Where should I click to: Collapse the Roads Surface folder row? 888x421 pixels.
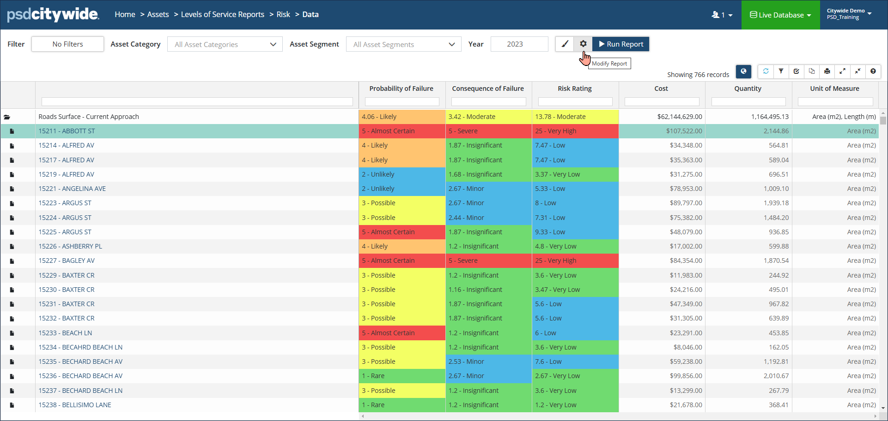7,117
